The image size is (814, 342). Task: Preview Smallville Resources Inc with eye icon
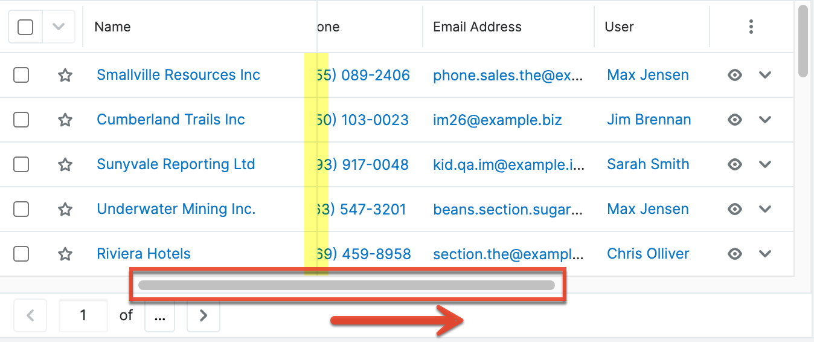(x=734, y=76)
